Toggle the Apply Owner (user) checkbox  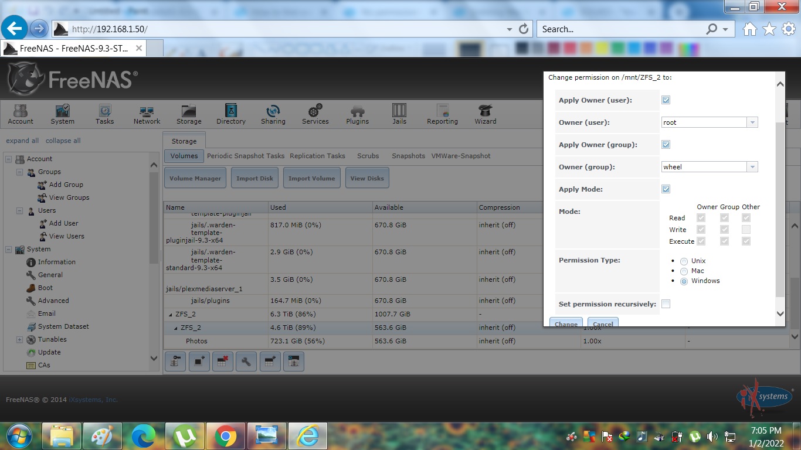pos(666,100)
